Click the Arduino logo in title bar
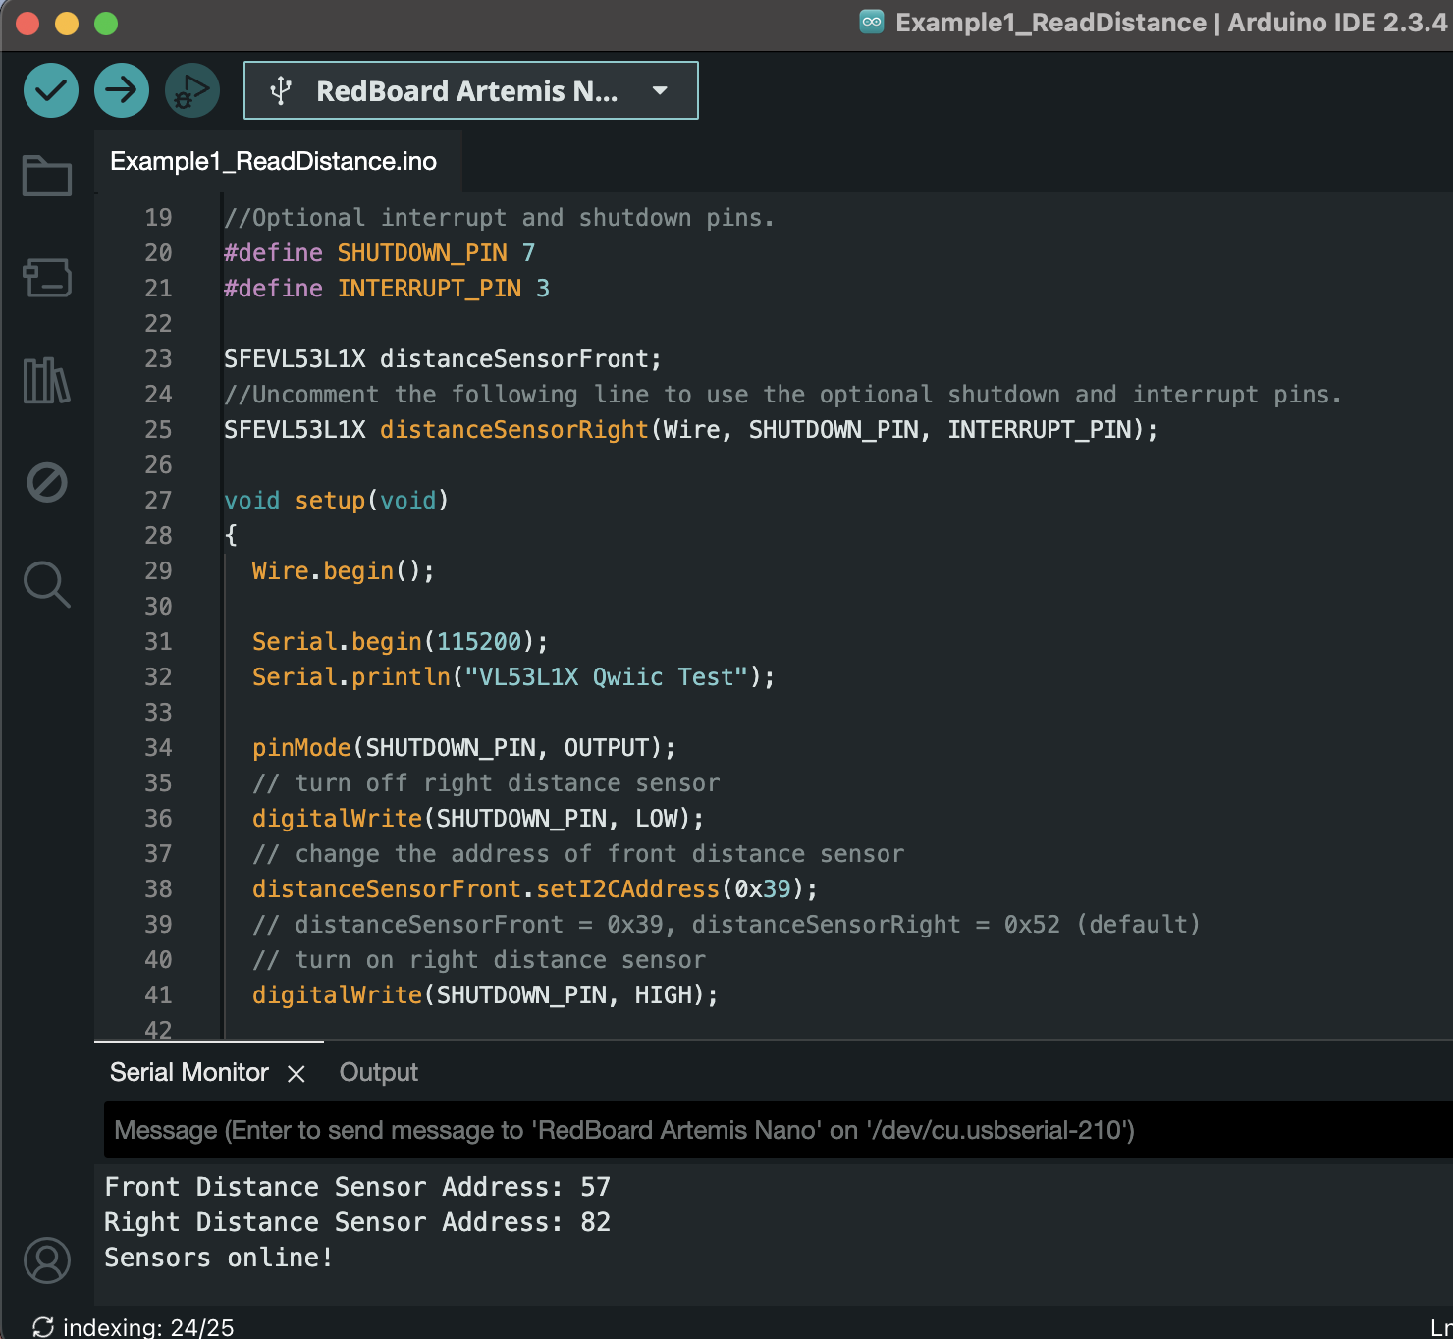 (x=872, y=22)
